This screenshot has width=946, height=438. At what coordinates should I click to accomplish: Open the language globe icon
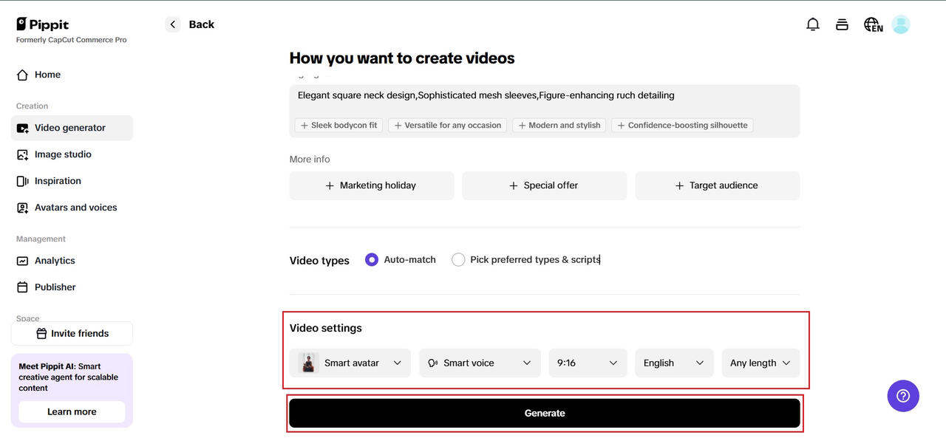[x=873, y=24]
